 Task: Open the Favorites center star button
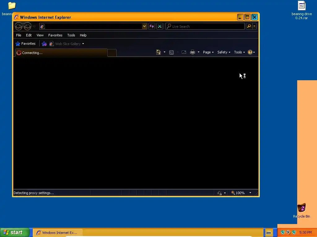pos(25,44)
